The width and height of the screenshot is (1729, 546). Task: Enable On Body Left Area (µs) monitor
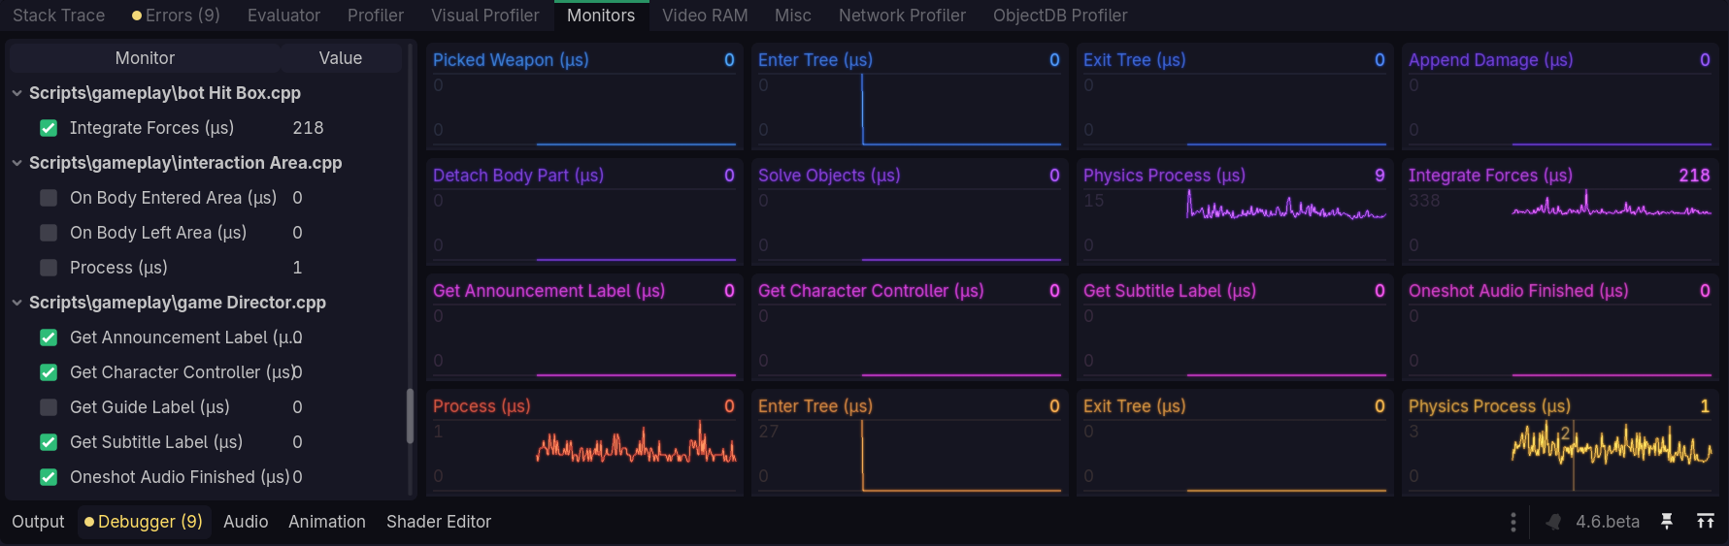coord(49,233)
